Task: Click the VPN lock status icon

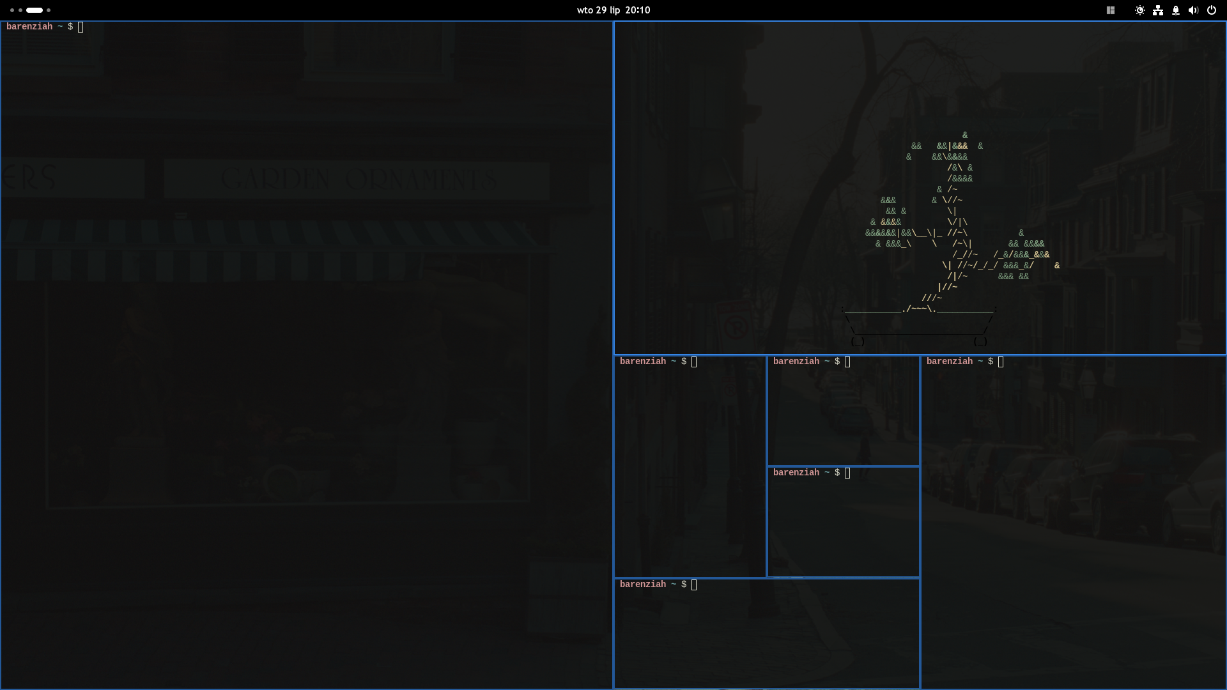Action: tap(1176, 10)
